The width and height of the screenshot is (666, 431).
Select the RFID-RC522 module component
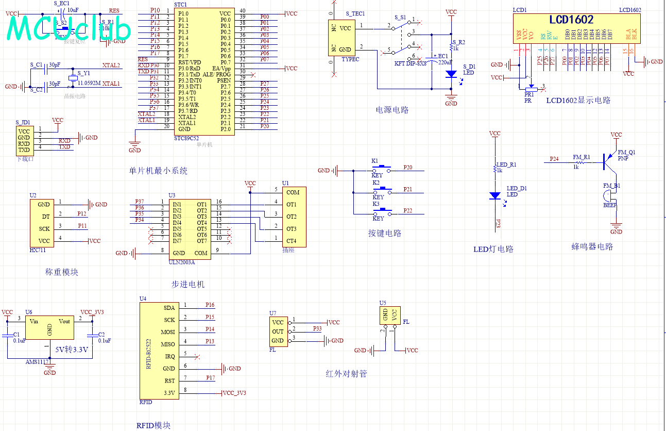(x=159, y=350)
